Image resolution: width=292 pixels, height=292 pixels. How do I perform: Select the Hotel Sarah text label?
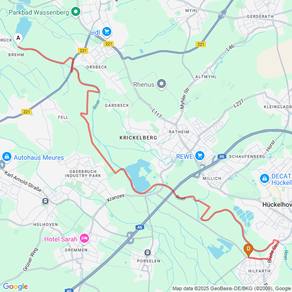point(61,239)
